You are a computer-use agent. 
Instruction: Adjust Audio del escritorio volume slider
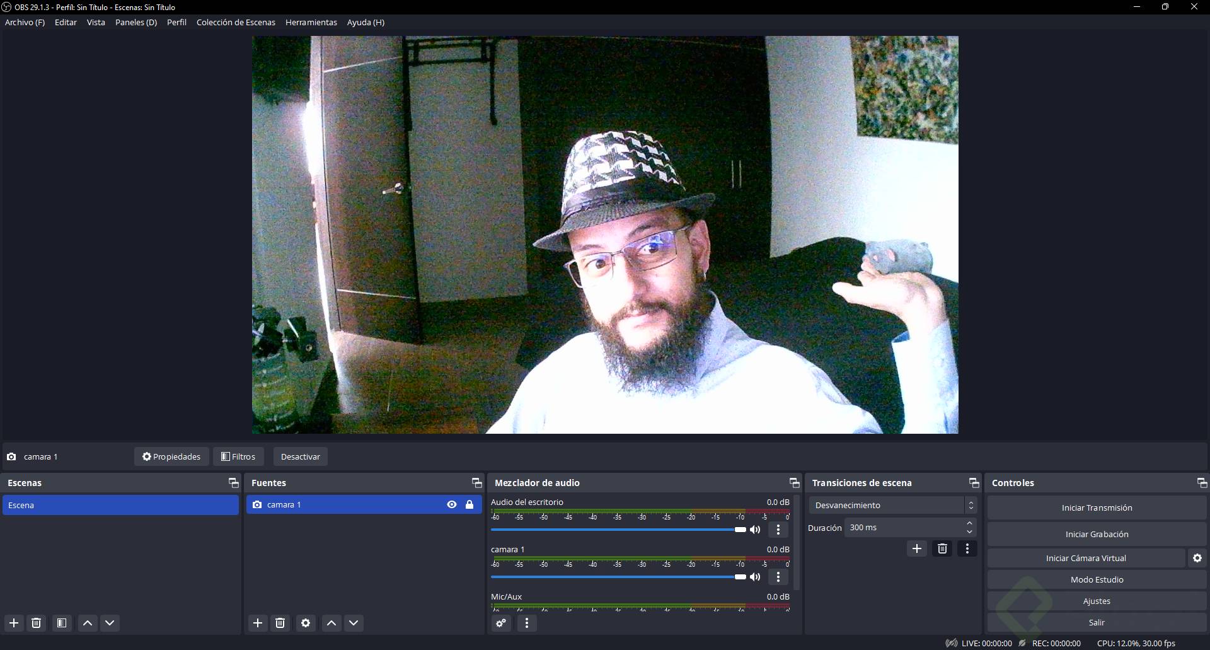point(618,530)
